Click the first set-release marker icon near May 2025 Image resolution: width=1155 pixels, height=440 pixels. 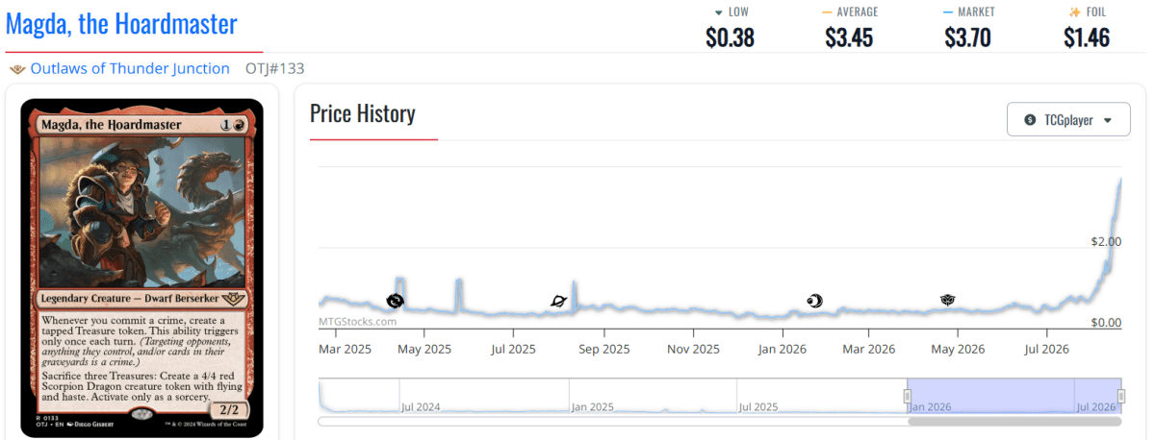coord(395,301)
